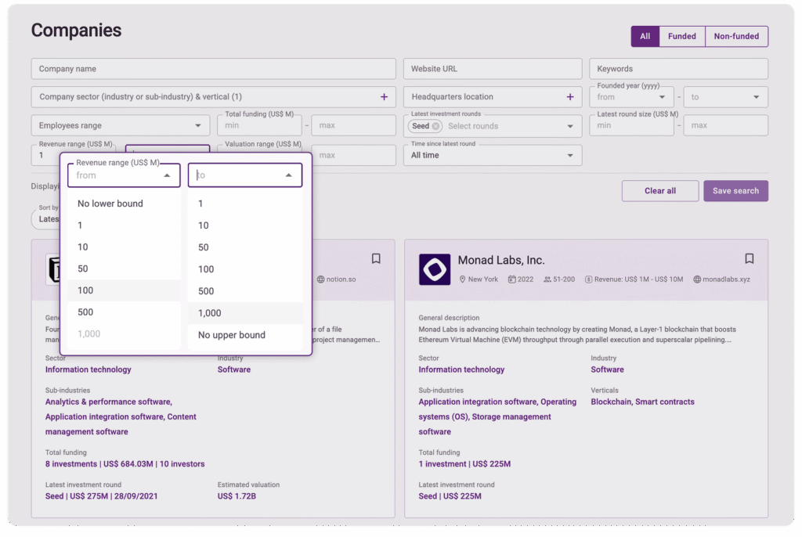Open the Founded year from dropdown
Screen dimensions: 802x537
tap(631, 97)
